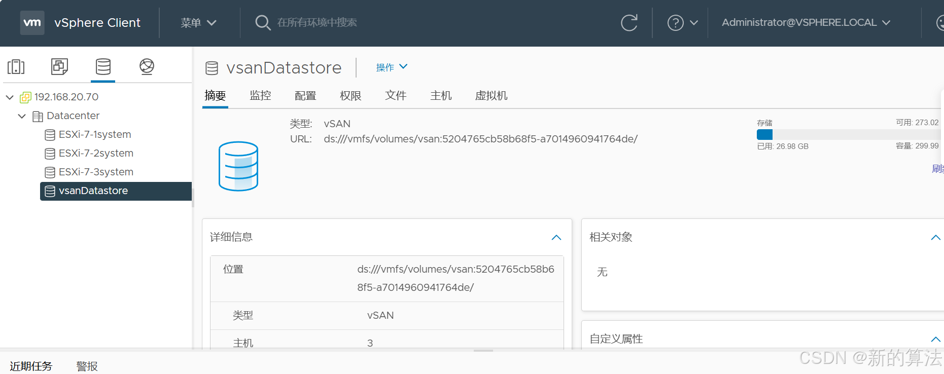Click the ESXi-7-3system datastore icon

(50, 172)
